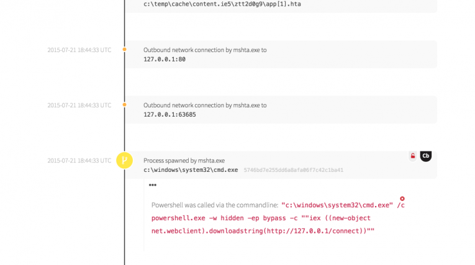Viewport: 475px width, 265px height.
Task: Select the orange marker for the 127.0.0.1:80 connection
Action: click(x=124, y=49)
